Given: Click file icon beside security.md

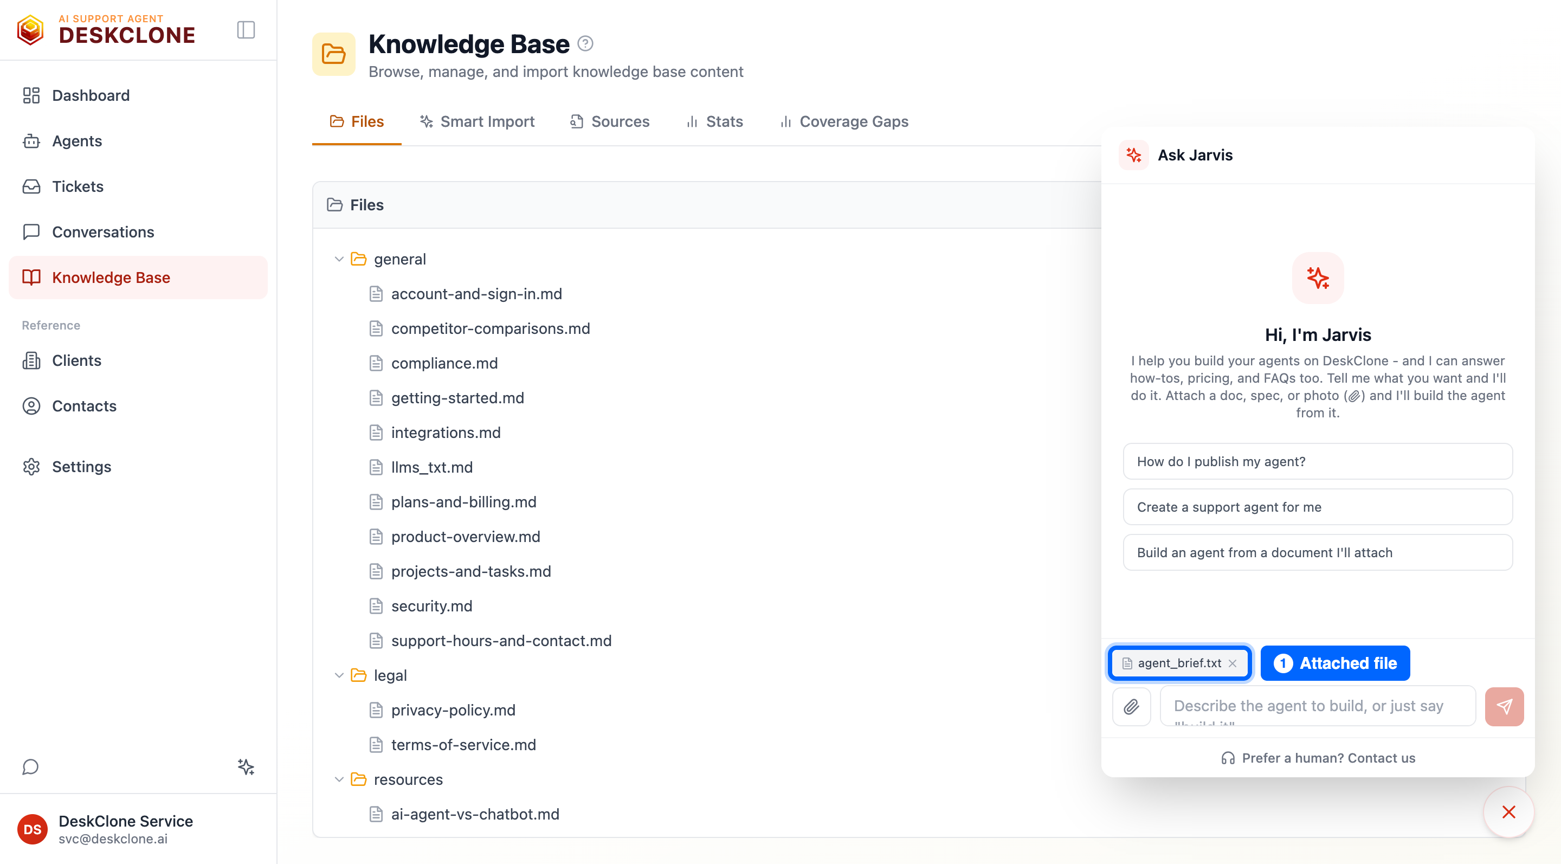Looking at the screenshot, I should click(x=376, y=605).
